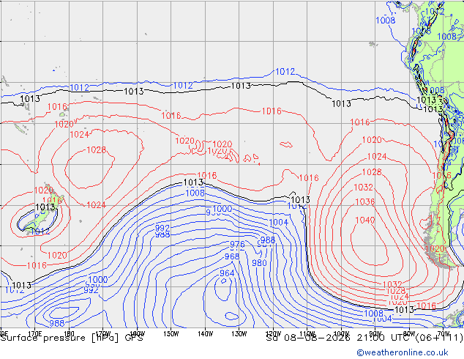Click the 1028 label inside the New Zealand high

(x=96, y=149)
